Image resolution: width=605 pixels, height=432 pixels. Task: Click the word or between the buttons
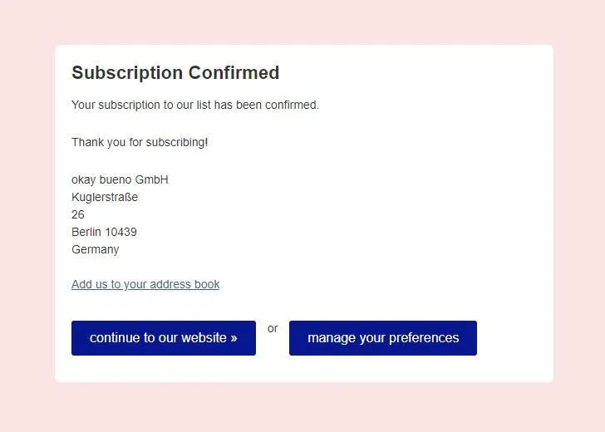[x=273, y=329]
